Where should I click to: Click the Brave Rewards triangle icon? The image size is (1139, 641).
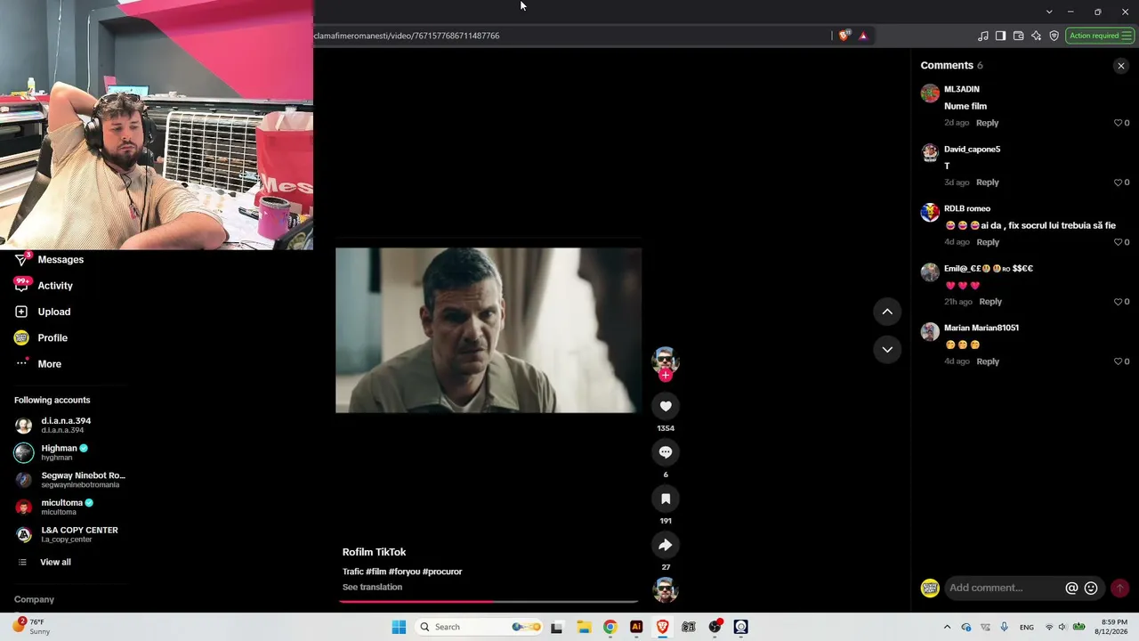863,36
